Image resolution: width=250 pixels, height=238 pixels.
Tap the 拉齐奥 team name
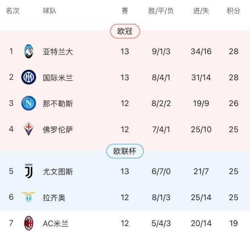pyautogui.click(x=54, y=197)
